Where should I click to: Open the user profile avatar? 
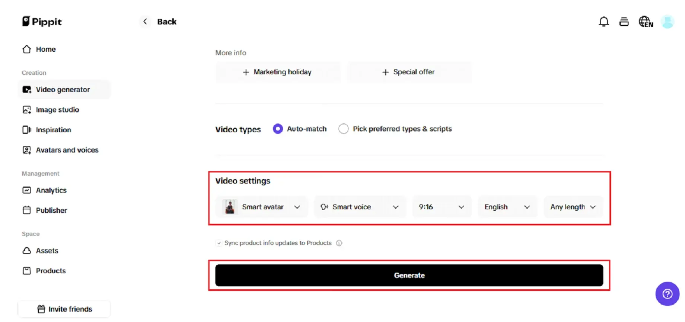[667, 22]
